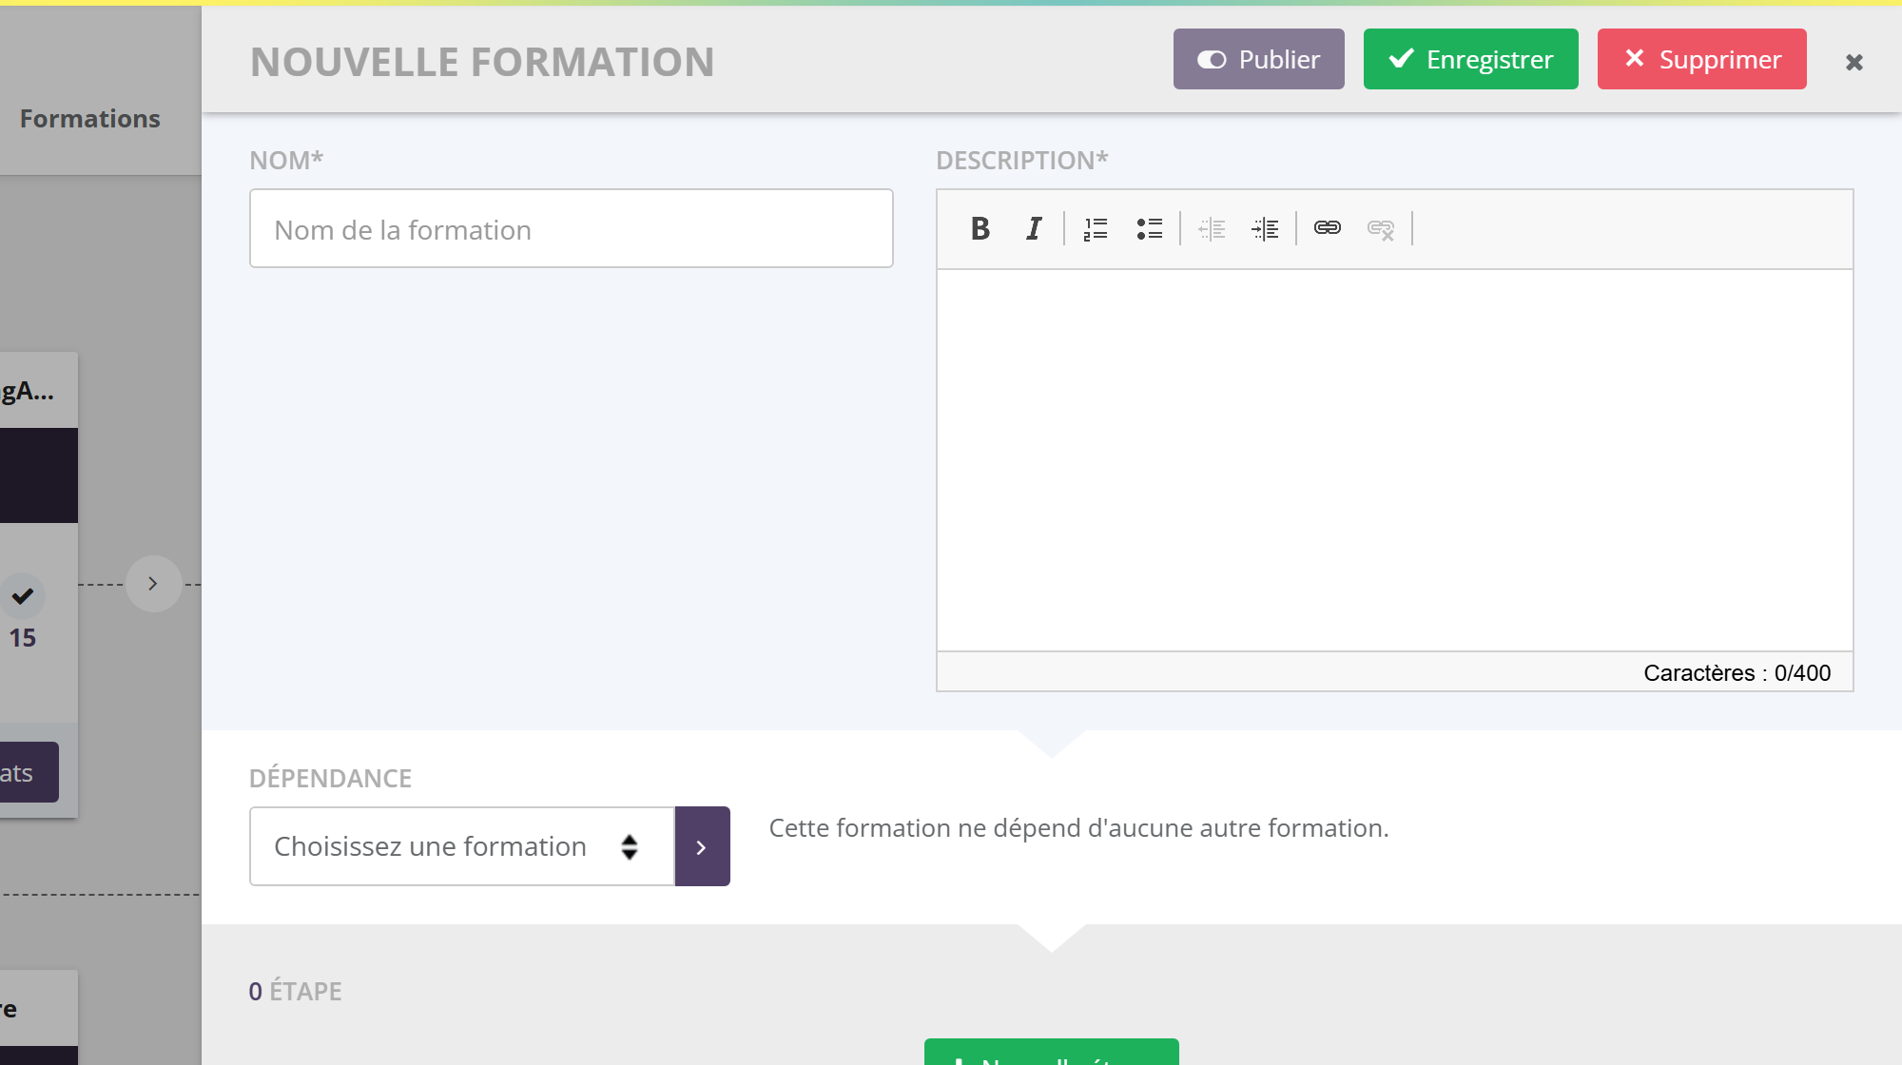Click the 'Cette formation ne dépend d'aucune' message
Screen dimensions: 1902x1065
click(x=1078, y=827)
